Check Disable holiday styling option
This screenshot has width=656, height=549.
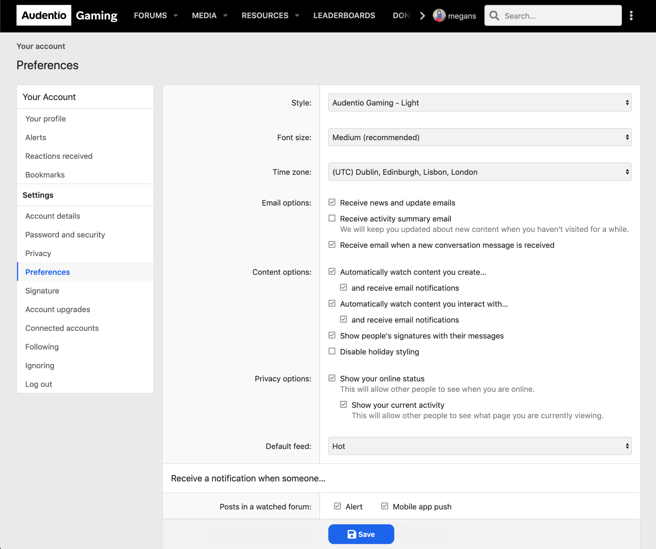coord(332,351)
